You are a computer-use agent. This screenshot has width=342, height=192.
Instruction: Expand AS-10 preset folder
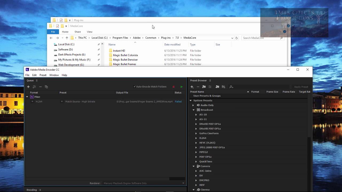(196, 115)
